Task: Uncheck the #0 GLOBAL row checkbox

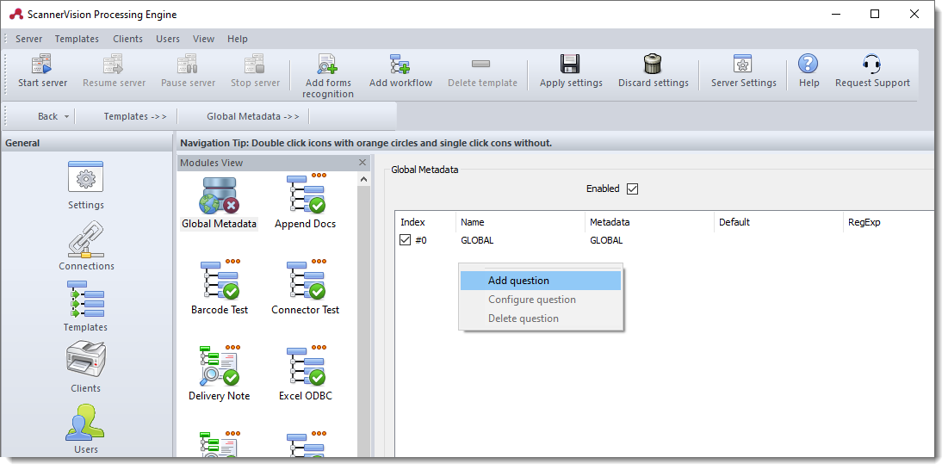Action: pos(406,240)
